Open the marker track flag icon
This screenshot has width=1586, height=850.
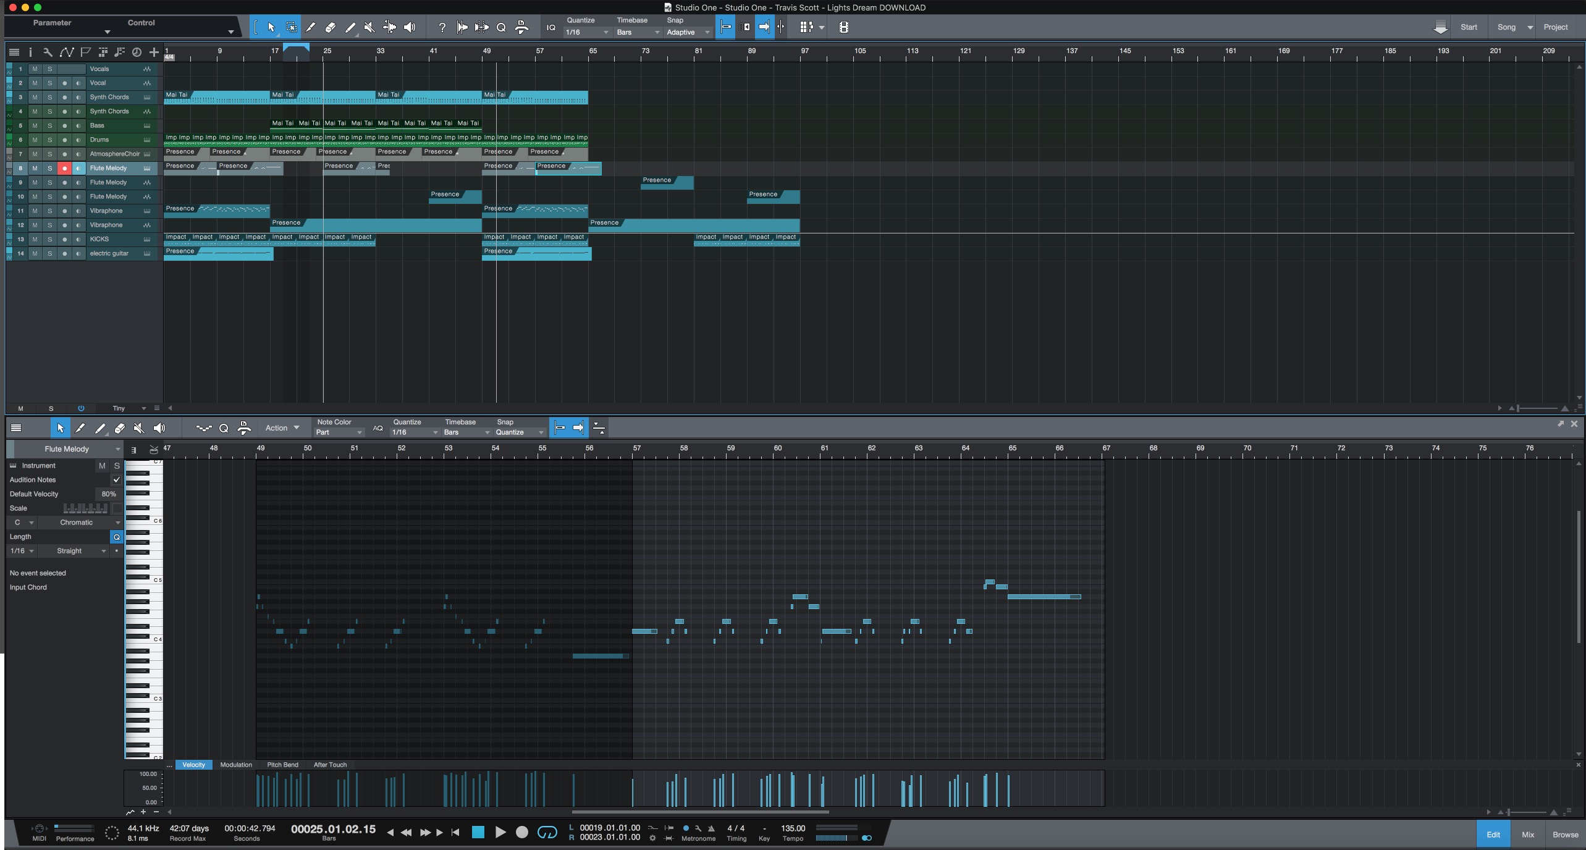coord(85,53)
